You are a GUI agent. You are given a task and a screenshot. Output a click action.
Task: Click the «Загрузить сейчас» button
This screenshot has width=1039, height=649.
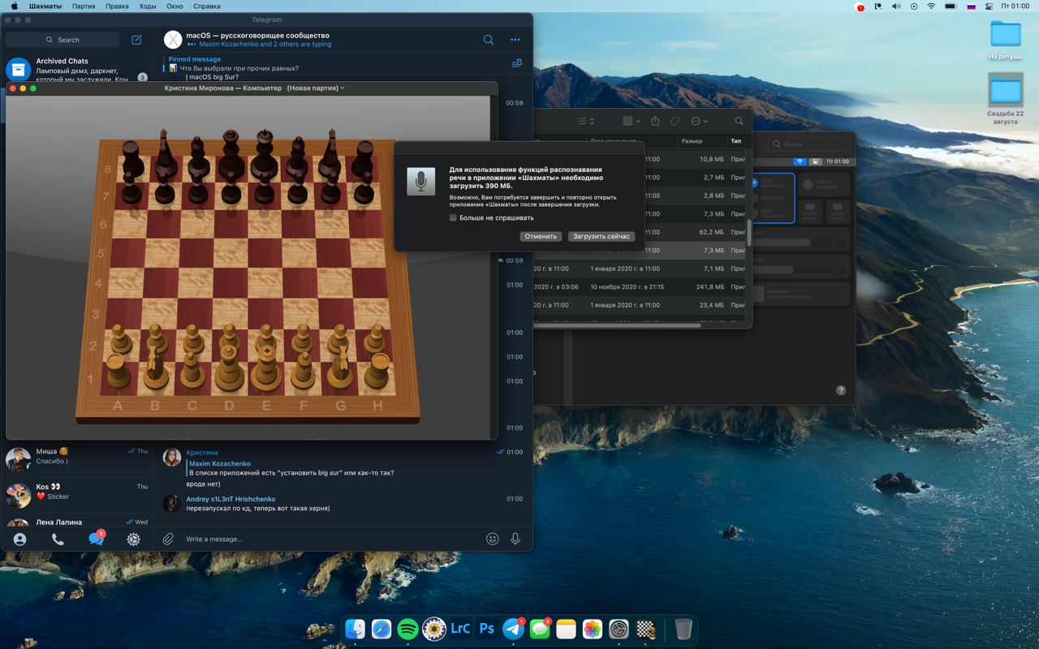pyautogui.click(x=601, y=236)
